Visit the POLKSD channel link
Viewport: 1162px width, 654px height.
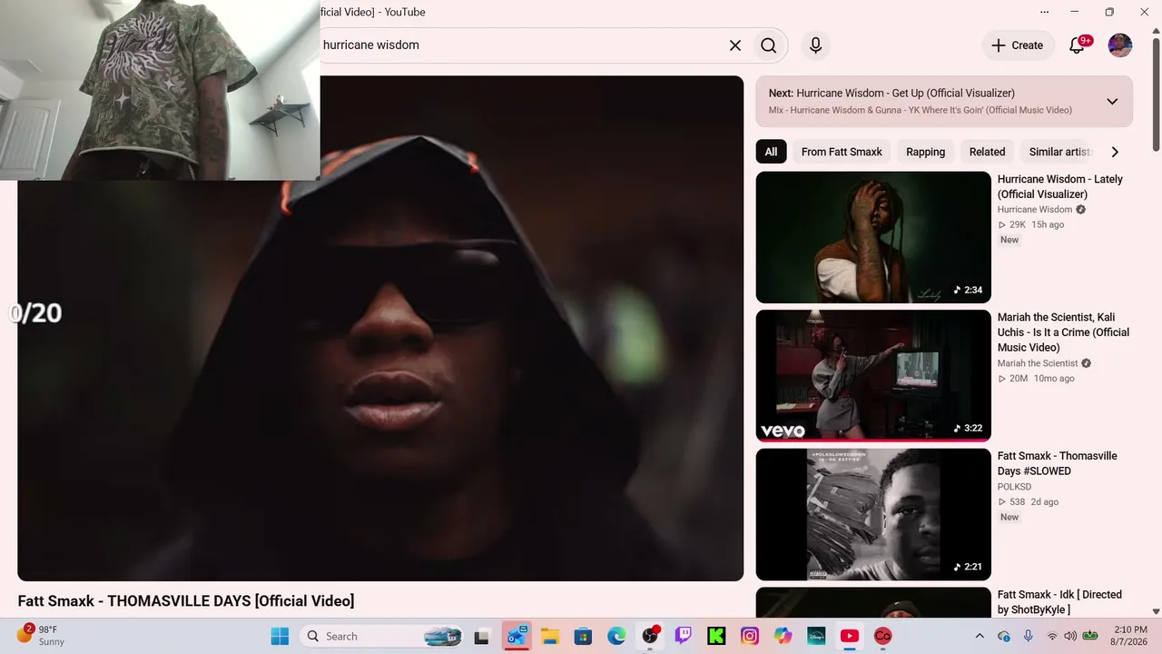(1014, 487)
